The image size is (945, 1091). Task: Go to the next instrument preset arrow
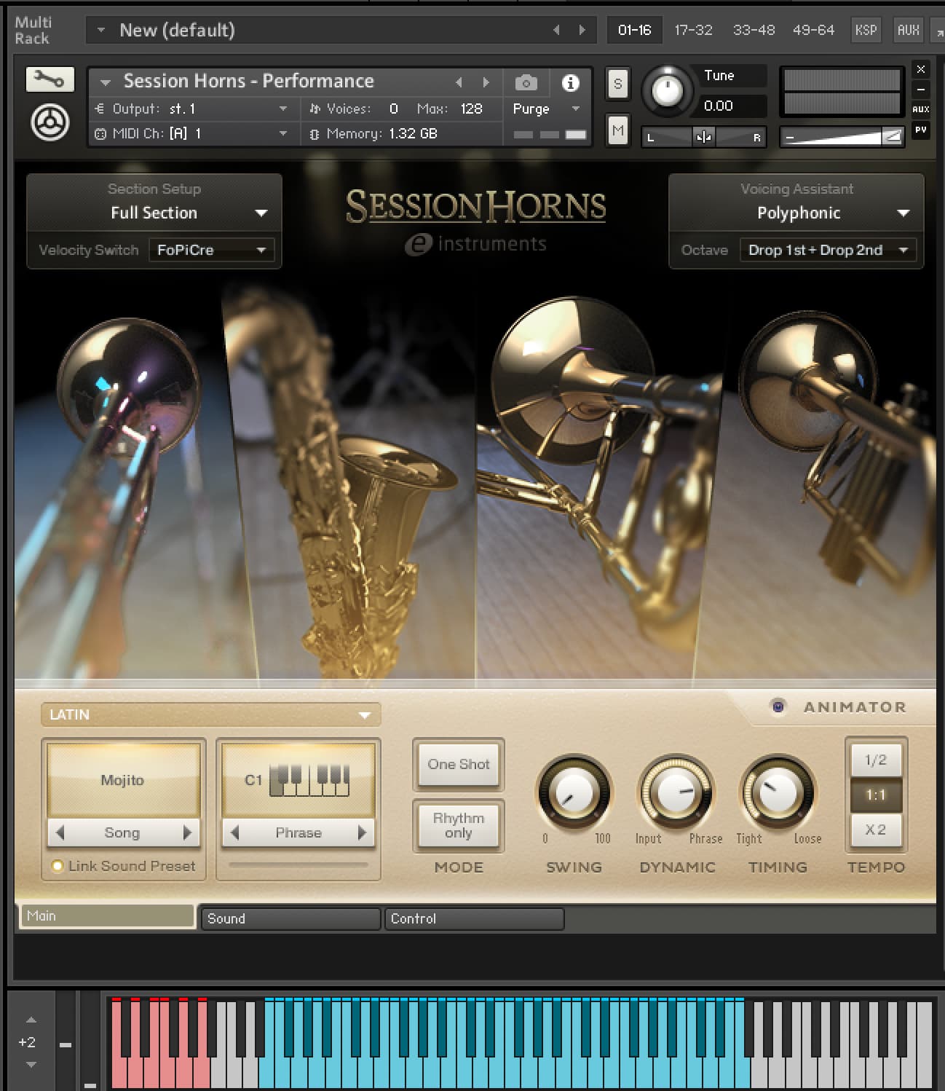click(486, 82)
